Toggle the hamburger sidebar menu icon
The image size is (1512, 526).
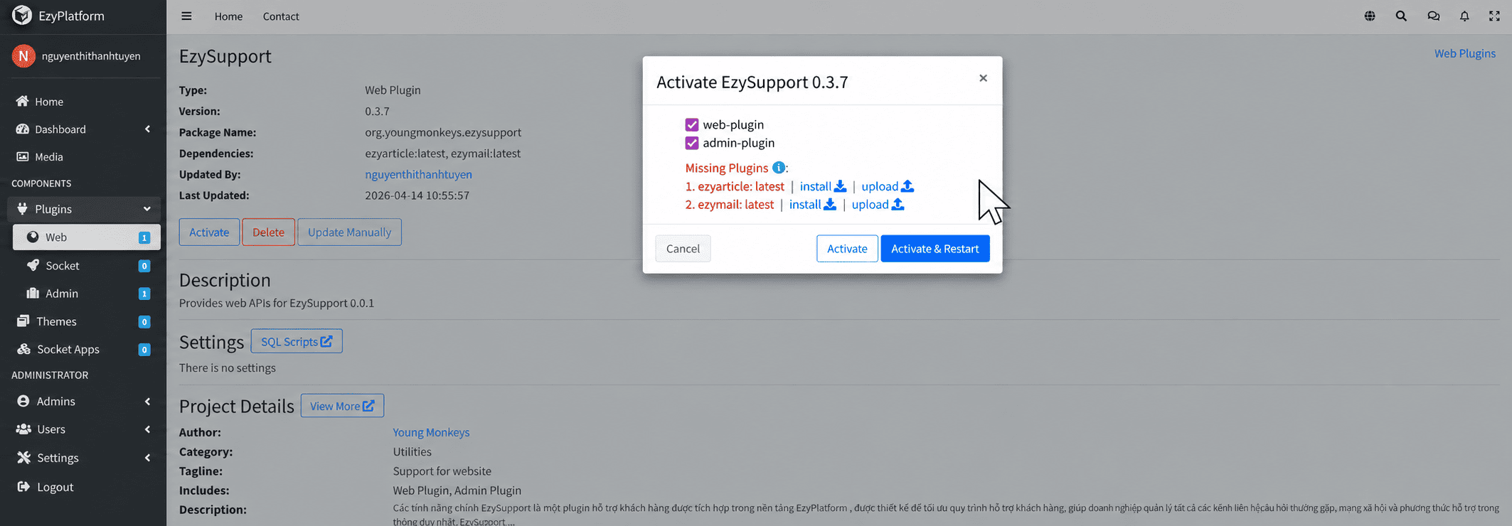click(186, 16)
